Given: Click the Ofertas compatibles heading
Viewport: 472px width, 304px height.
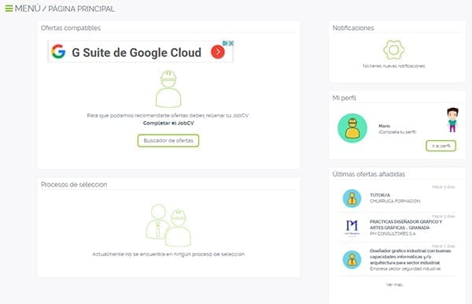Looking at the screenshot, I should tap(71, 28).
